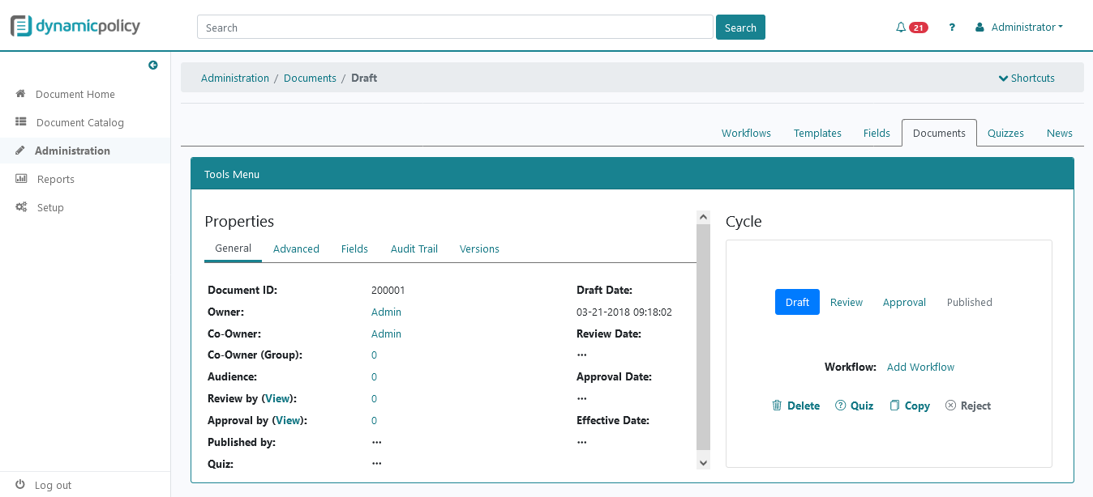Click the help question mark icon
Viewport: 1093px width, 497px height.
click(952, 28)
